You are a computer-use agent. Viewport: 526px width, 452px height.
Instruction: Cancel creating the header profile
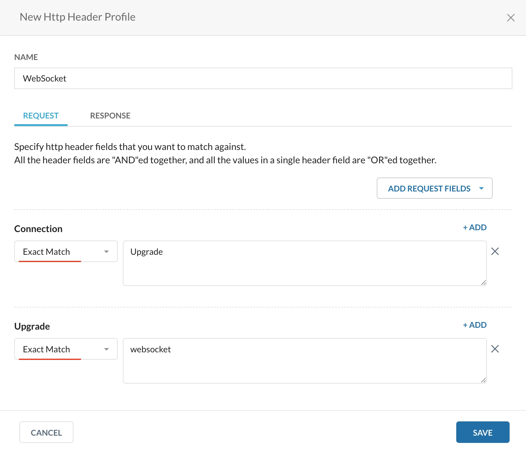[x=46, y=432]
